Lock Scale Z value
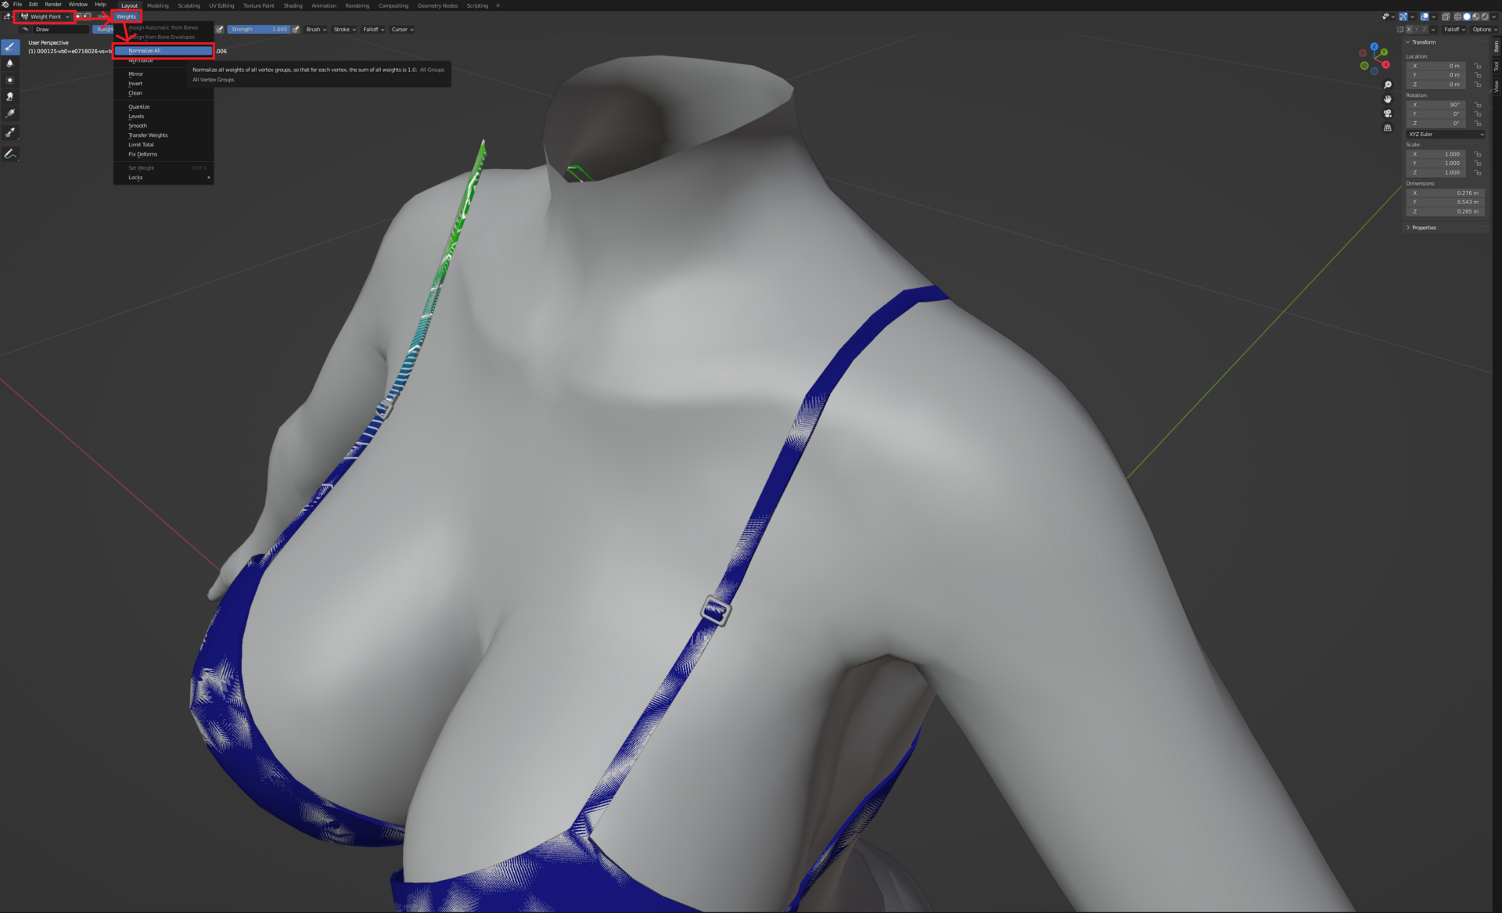Screen dimensions: 1502x913 [x=1478, y=173]
